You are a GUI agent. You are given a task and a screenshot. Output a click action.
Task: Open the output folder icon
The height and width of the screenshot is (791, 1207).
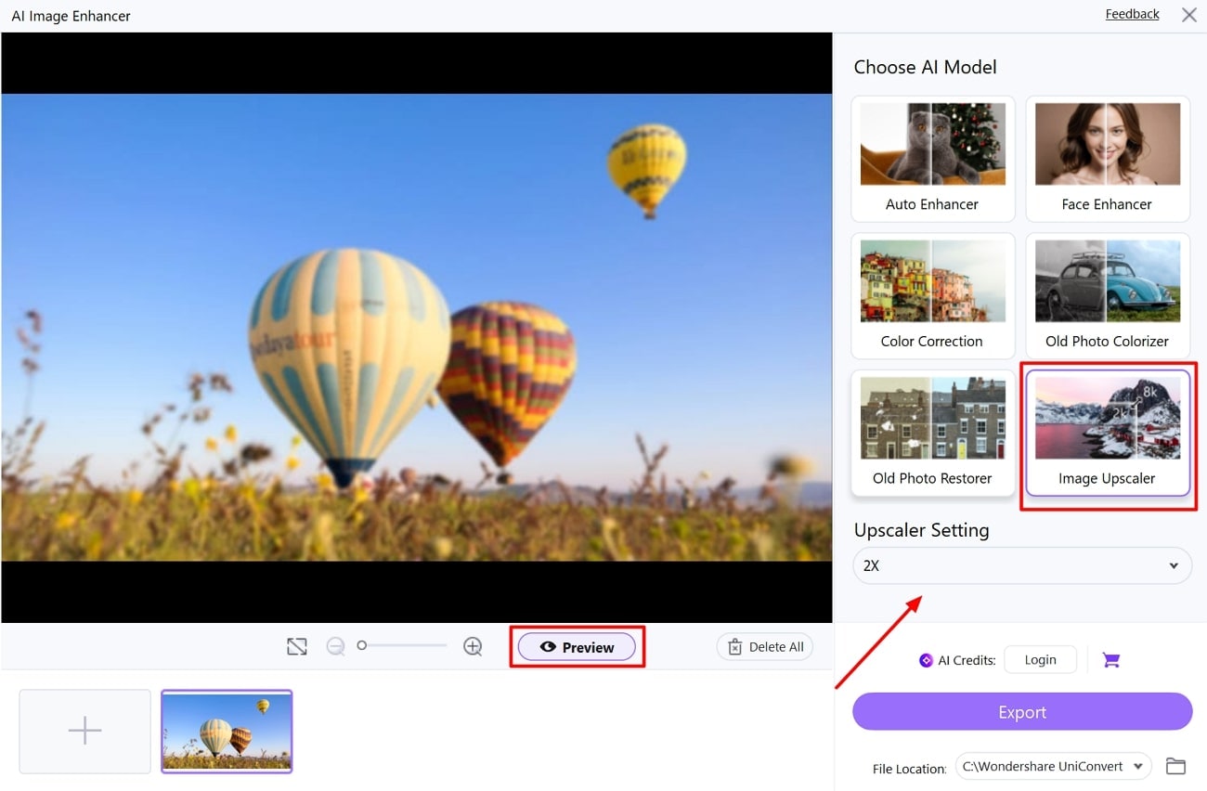pyautogui.click(x=1176, y=766)
